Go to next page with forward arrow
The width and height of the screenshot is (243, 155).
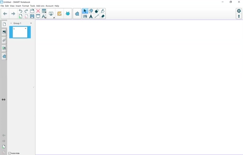pyautogui.click(x=13, y=14)
